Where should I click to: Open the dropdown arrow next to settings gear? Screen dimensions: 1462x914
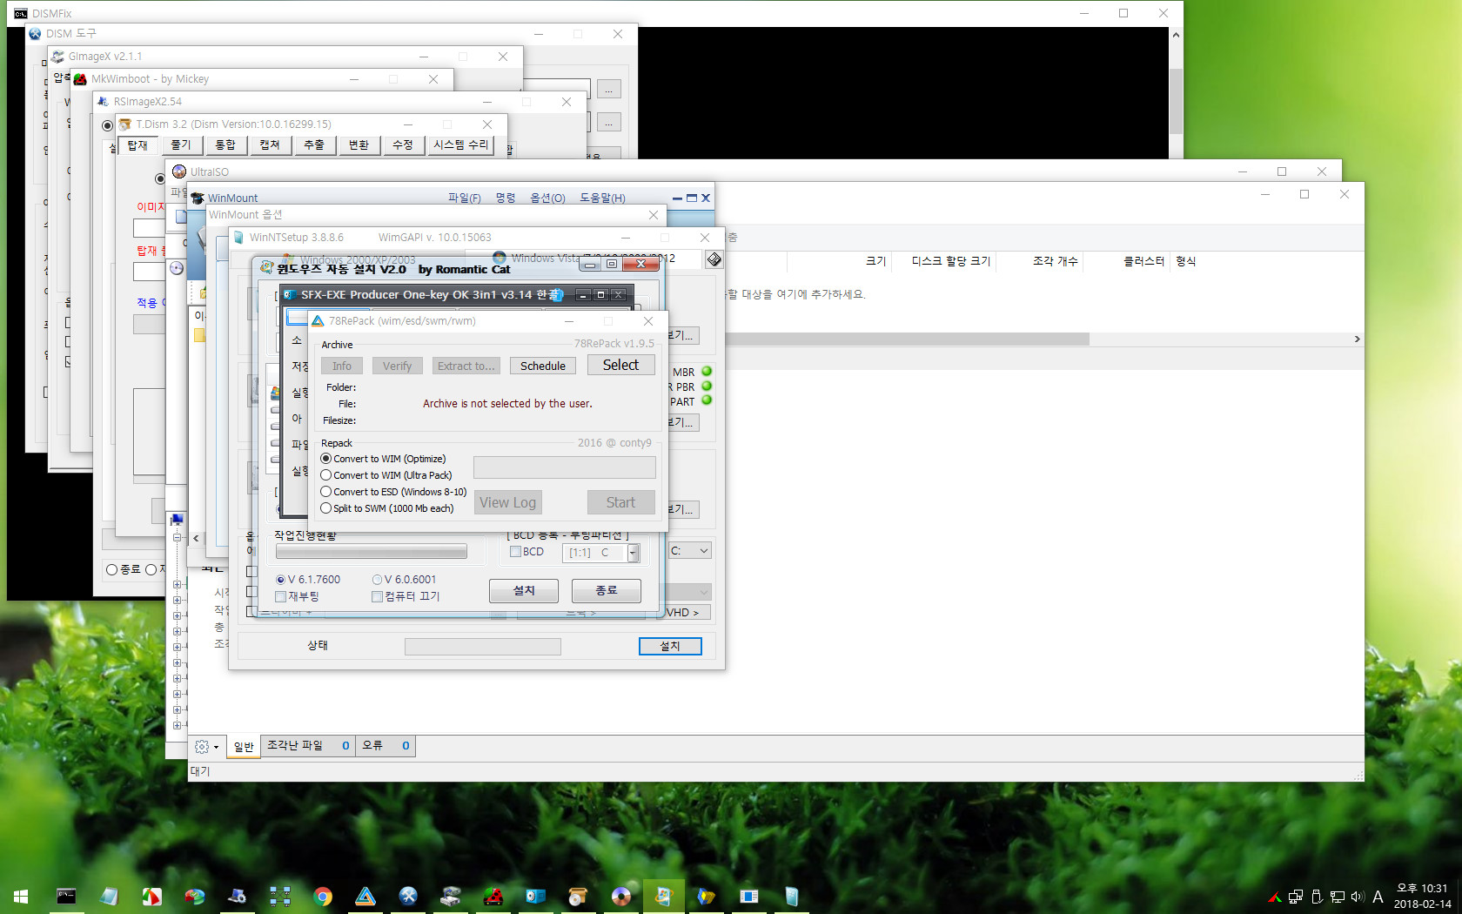click(216, 747)
